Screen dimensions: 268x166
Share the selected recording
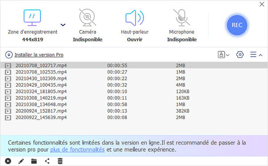pos(47,161)
